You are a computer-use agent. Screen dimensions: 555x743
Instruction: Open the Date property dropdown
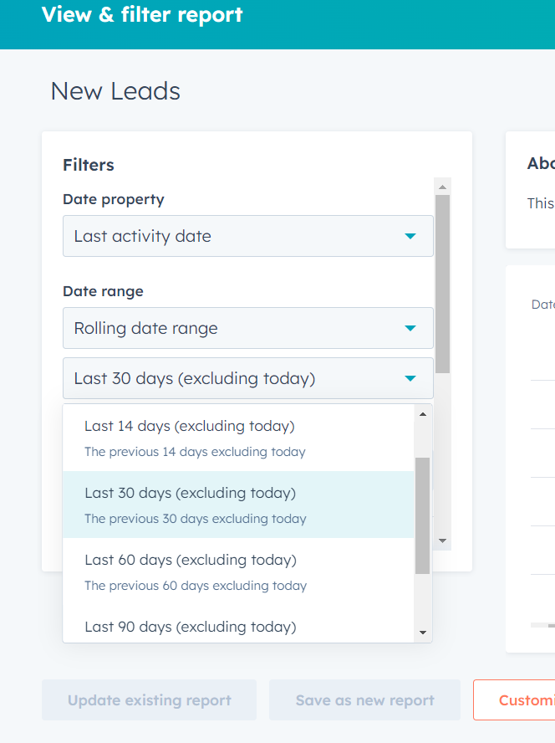pyautogui.click(x=247, y=236)
